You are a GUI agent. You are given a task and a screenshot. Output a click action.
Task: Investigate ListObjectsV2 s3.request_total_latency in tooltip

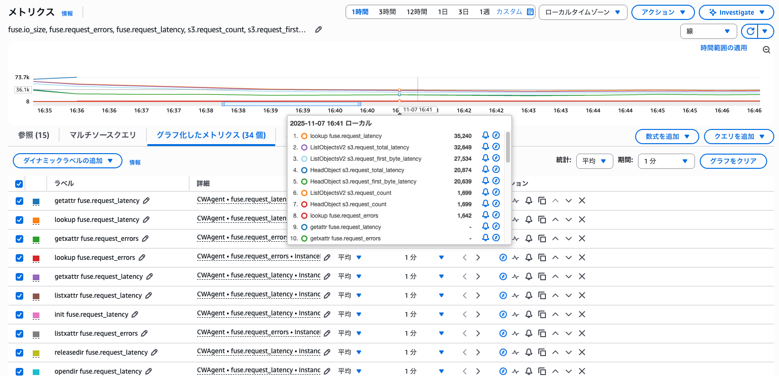[496, 147]
